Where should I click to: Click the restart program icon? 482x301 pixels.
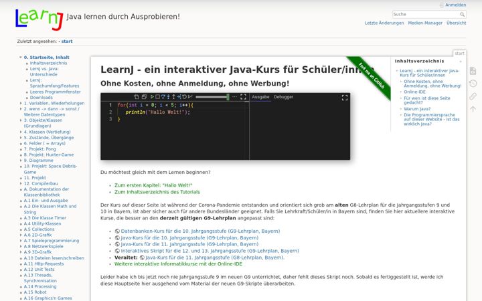click(185, 97)
